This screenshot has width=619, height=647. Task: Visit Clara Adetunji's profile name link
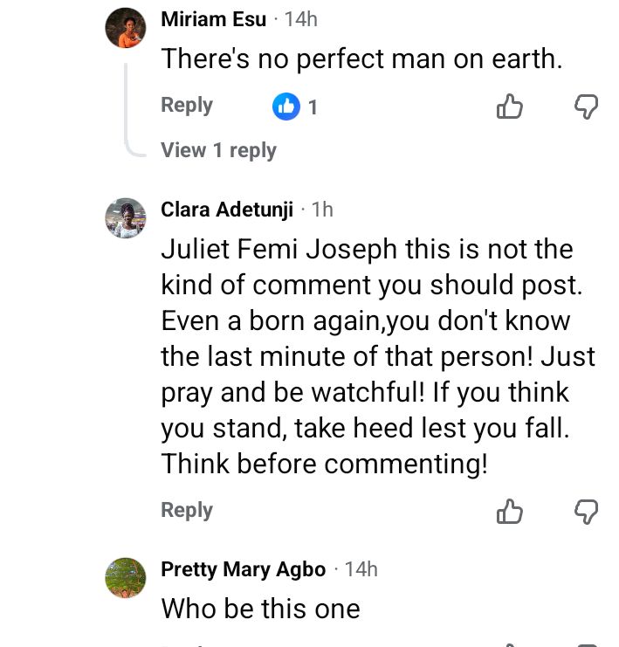227,210
